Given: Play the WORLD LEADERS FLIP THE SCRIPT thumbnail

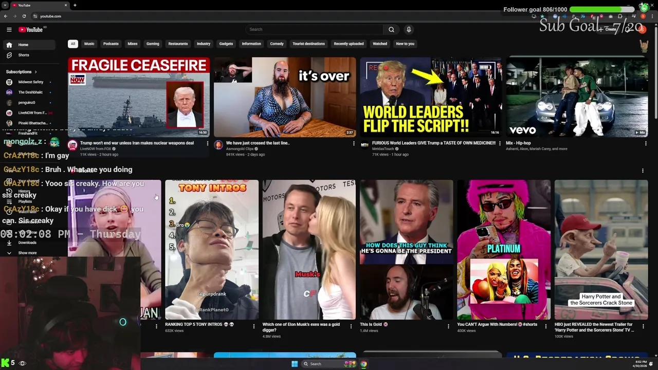Looking at the screenshot, I should point(431,97).
